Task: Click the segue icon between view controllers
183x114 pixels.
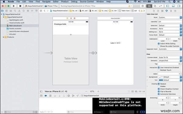Action: [x=93, y=53]
